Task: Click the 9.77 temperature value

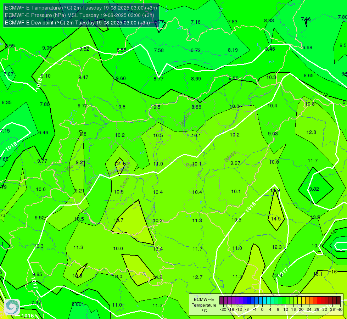Action: point(42,161)
